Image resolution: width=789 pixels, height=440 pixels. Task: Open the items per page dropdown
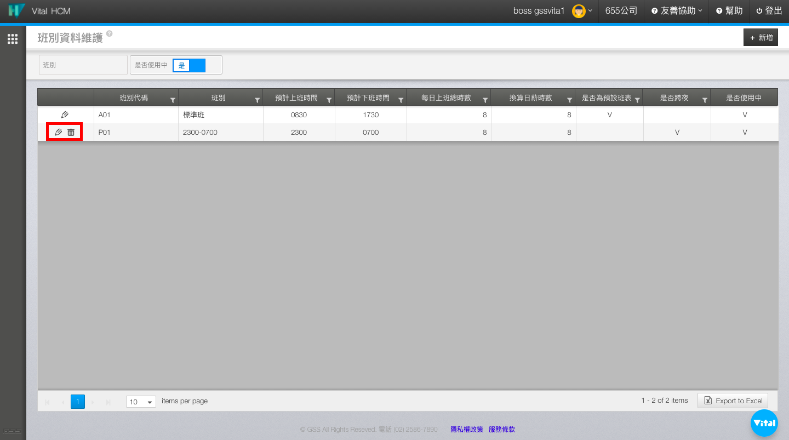[x=141, y=402]
